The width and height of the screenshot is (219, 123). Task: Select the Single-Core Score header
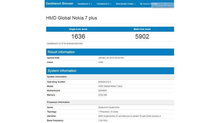78,29
